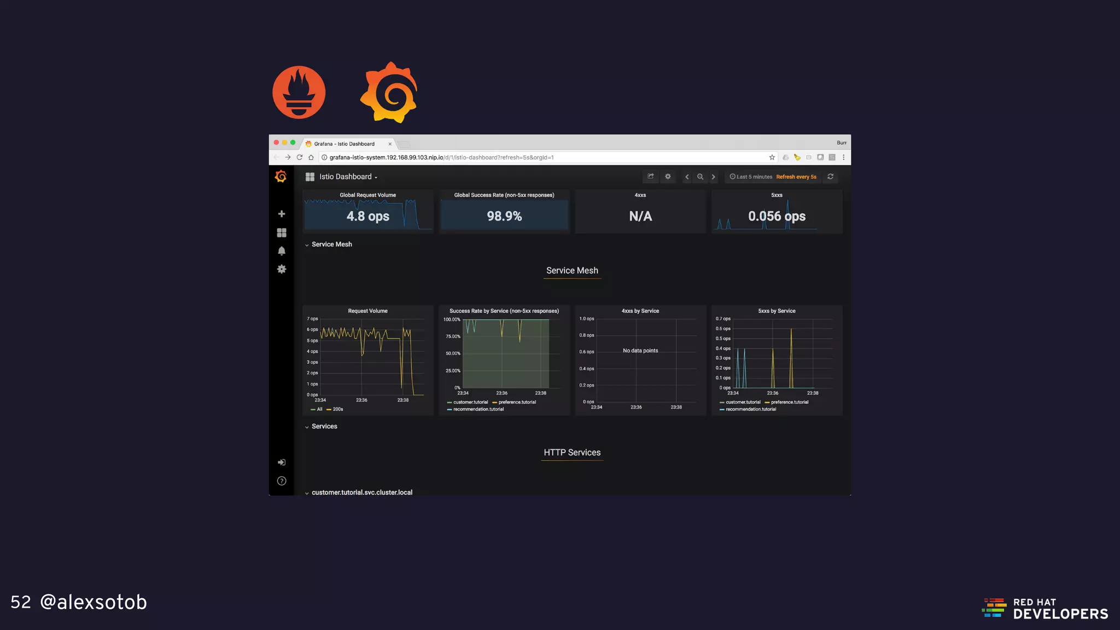Image resolution: width=1120 pixels, height=630 pixels.
Task: Open the Help question mark icon
Action: 281,481
